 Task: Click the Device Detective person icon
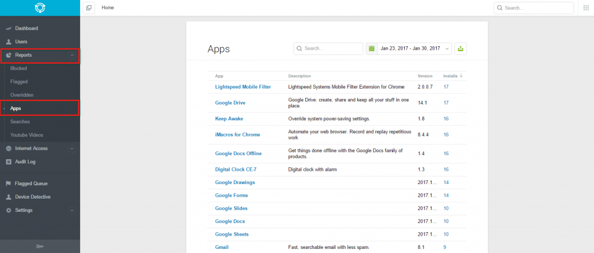pyautogui.click(x=9, y=197)
